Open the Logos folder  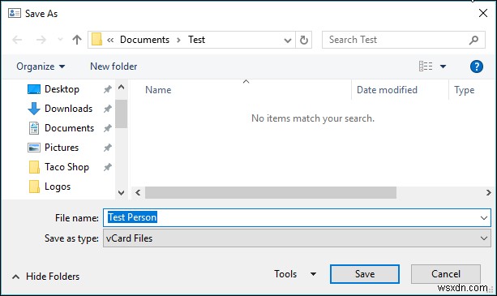pos(58,187)
